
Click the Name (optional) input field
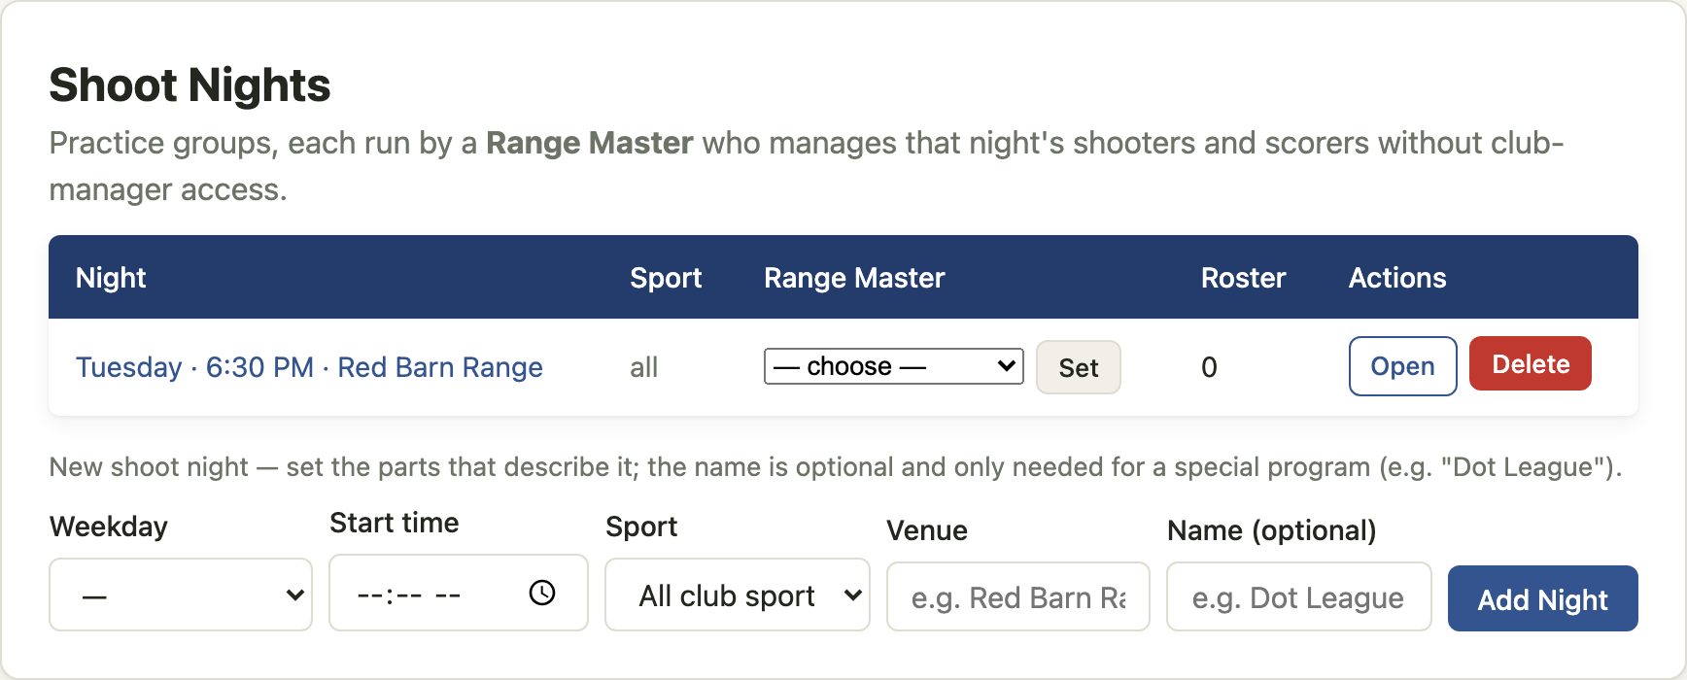tap(1298, 596)
